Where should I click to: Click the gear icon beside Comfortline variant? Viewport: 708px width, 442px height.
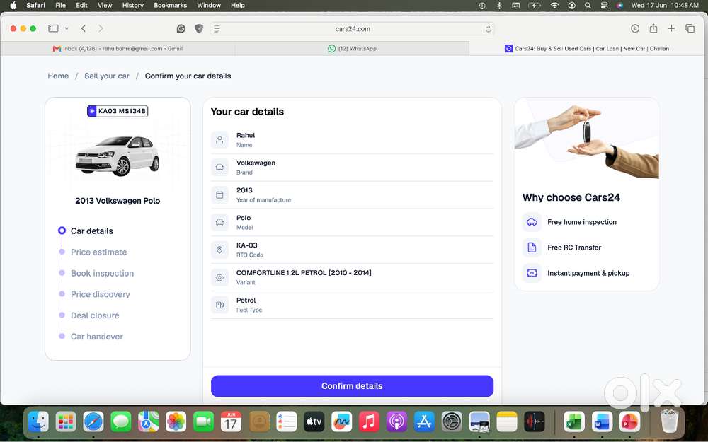pos(219,277)
